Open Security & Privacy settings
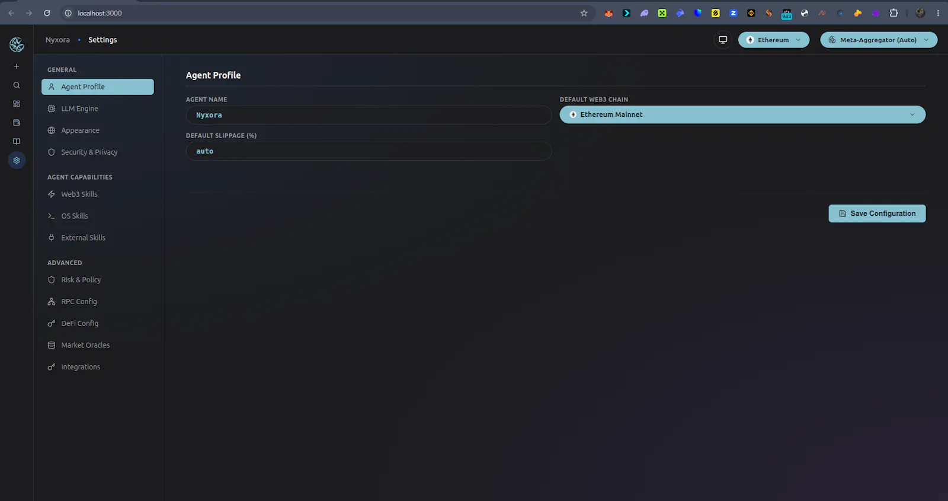The width and height of the screenshot is (948, 501). (98, 152)
